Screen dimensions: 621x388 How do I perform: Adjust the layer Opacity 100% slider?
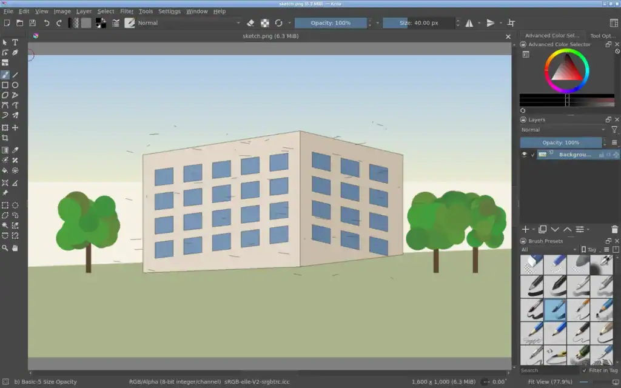click(561, 142)
